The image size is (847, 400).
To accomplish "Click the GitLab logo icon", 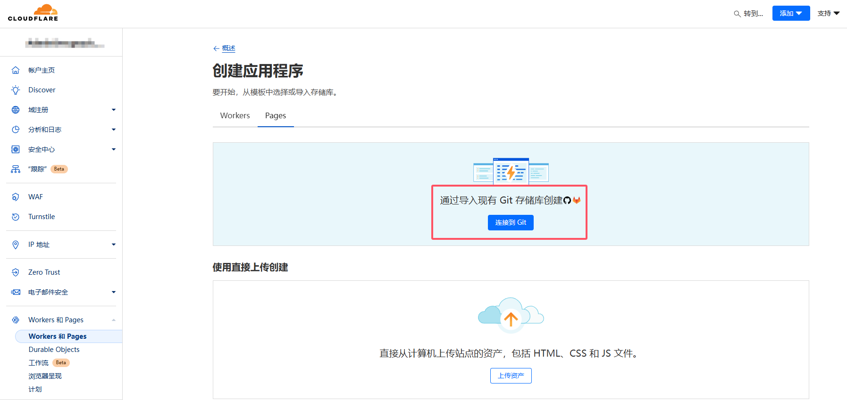I will pos(577,201).
